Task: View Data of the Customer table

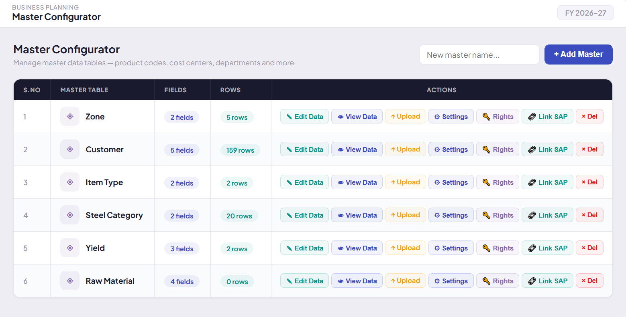Action: [x=357, y=149]
